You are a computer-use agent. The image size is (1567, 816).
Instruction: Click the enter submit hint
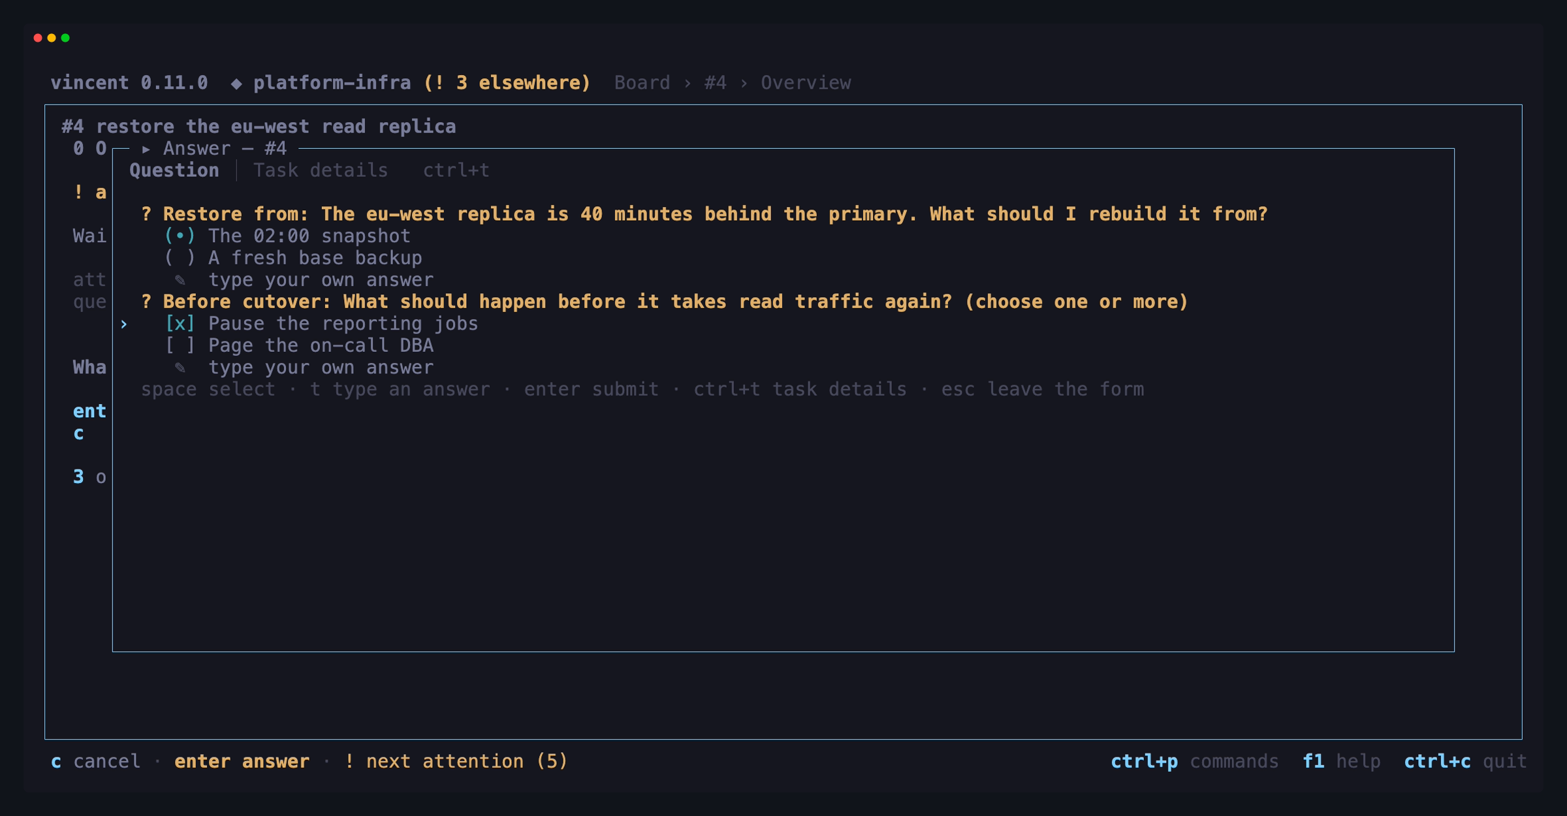591,390
